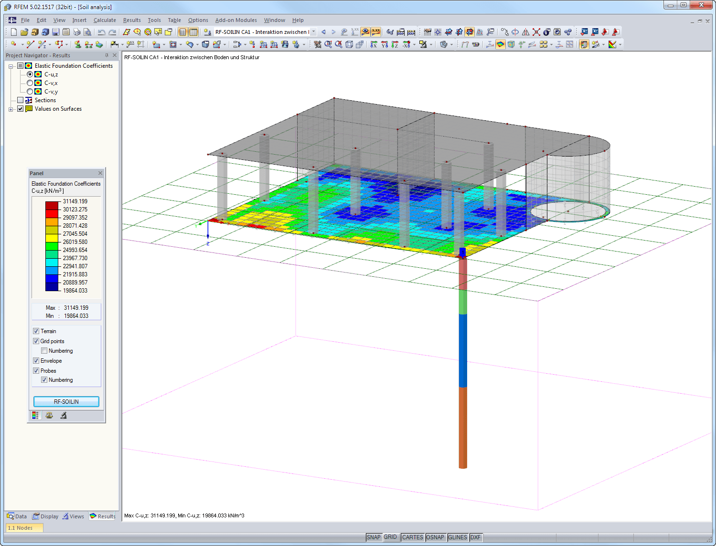This screenshot has width=716, height=546.
Task: Click the Undo arrow icon
Action: (101, 32)
